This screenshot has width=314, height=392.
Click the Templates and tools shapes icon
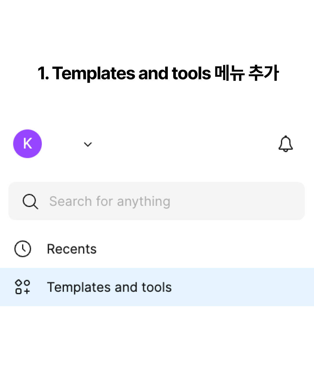[x=23, y=287]
